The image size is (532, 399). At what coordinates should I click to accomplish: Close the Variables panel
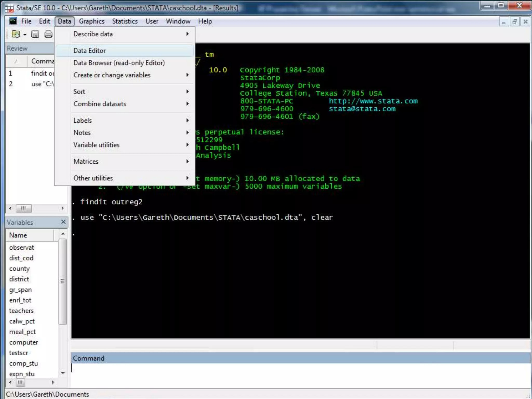click(63, 222)
